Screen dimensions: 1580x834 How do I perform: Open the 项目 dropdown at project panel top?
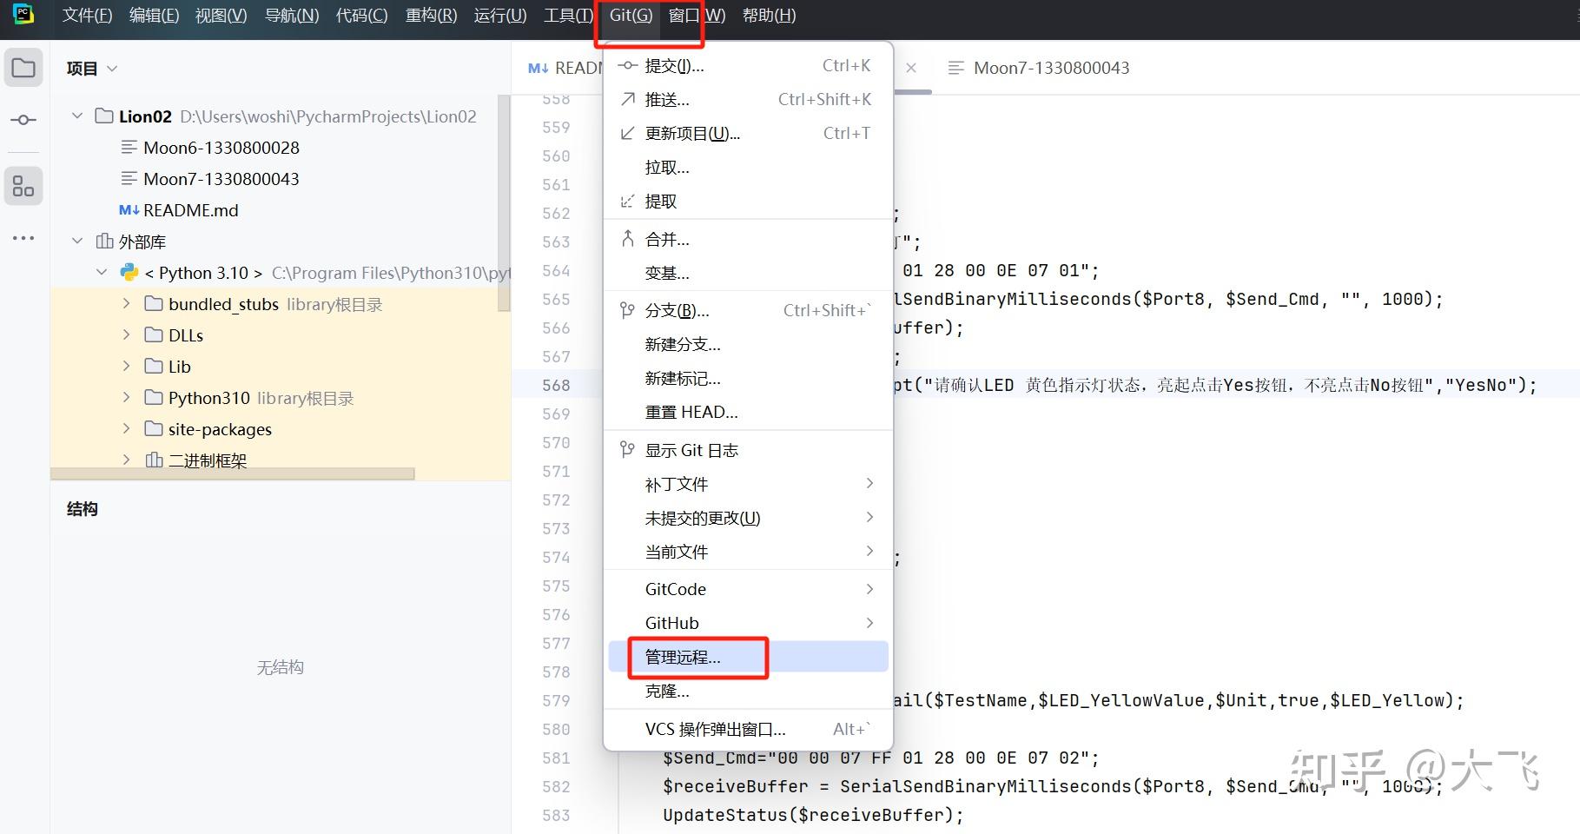pos(114,68)
